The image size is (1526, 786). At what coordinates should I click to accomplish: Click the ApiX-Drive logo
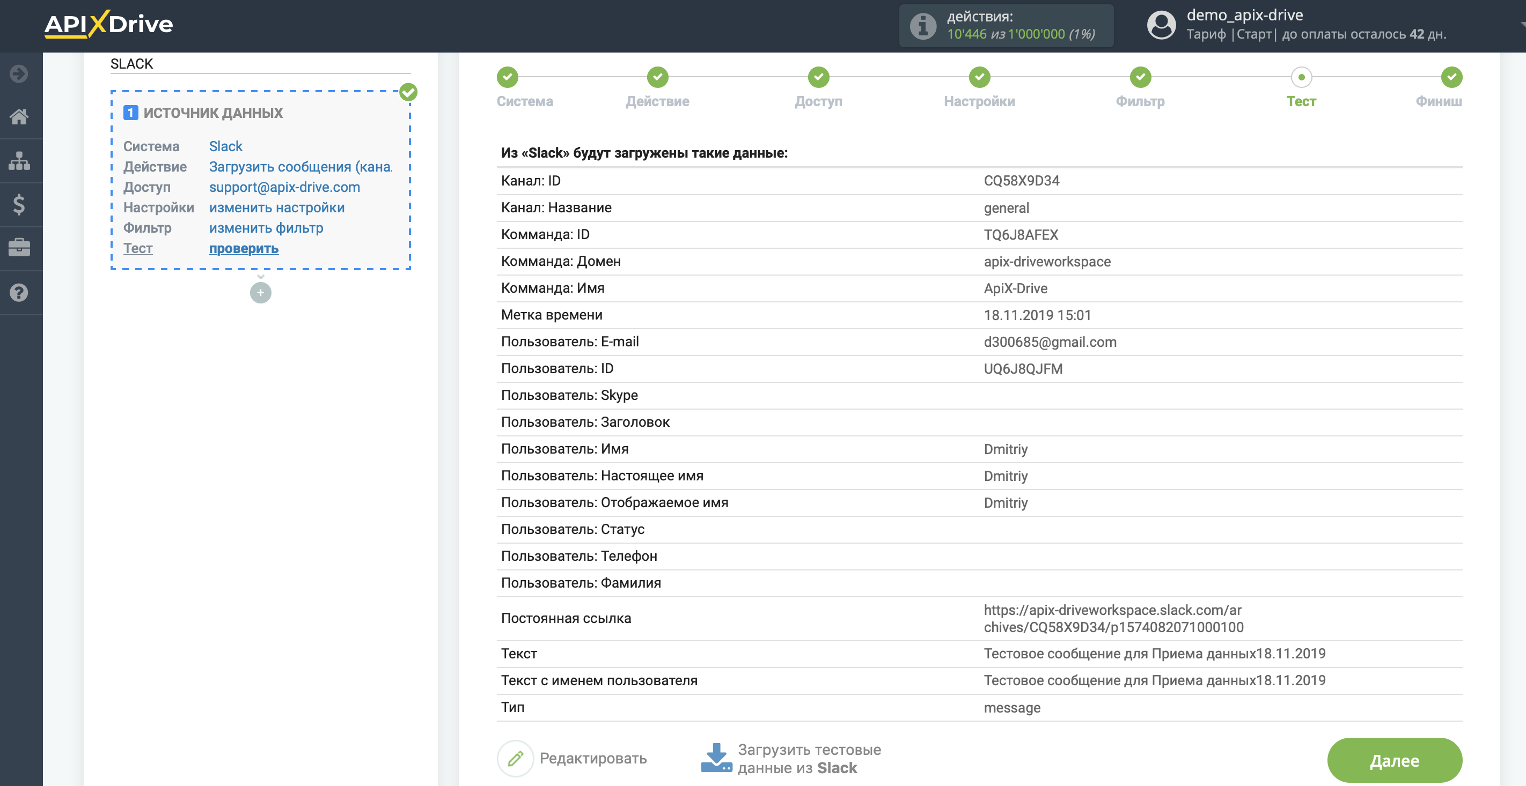click(x=108, y=24)
